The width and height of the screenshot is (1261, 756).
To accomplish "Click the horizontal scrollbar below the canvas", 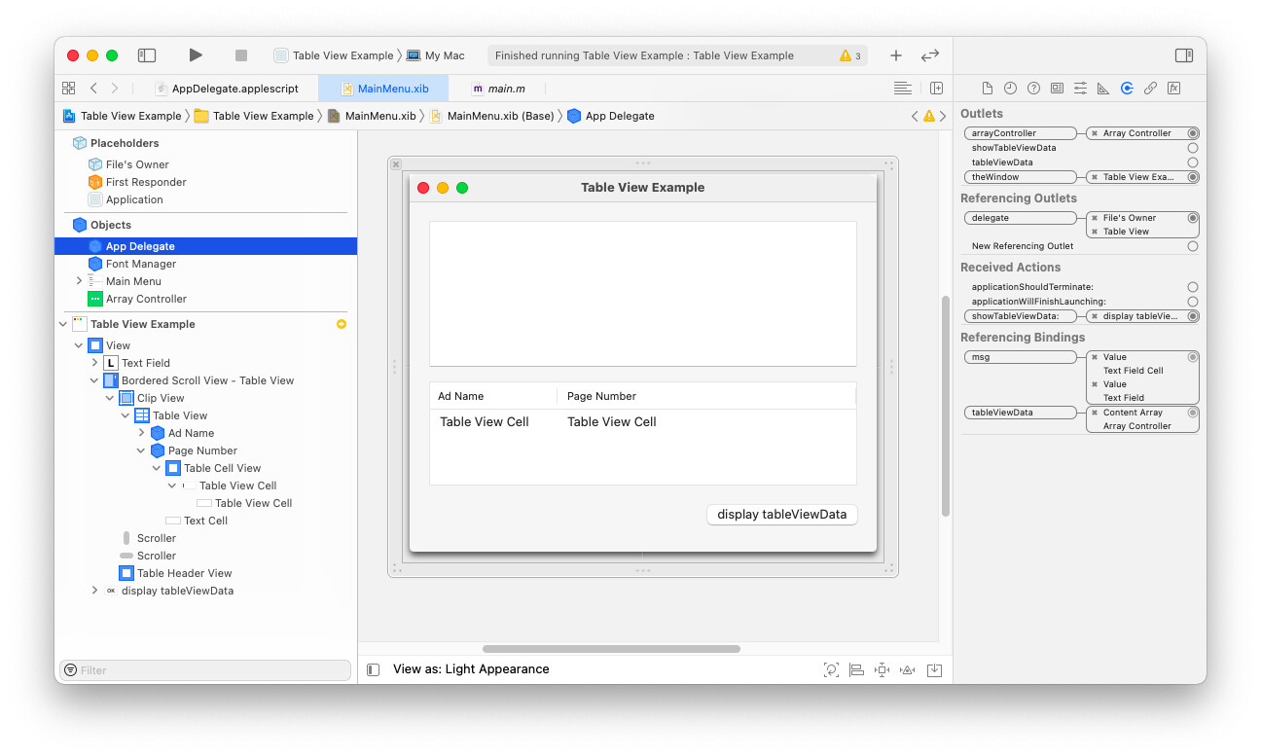I will point(611,649).
